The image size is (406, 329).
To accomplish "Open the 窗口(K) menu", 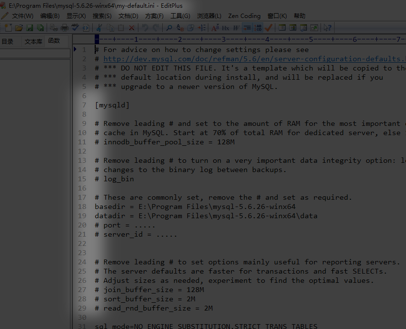I will pyautogui.click(x=277, y=16).
